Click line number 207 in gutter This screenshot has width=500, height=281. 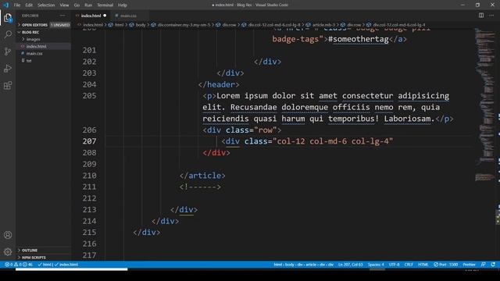click(x=89, y=141)
